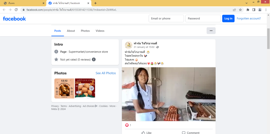Screen dimensions: 270x134
Task: Reload the page with browser refresh icon
Action: point(16,10)
